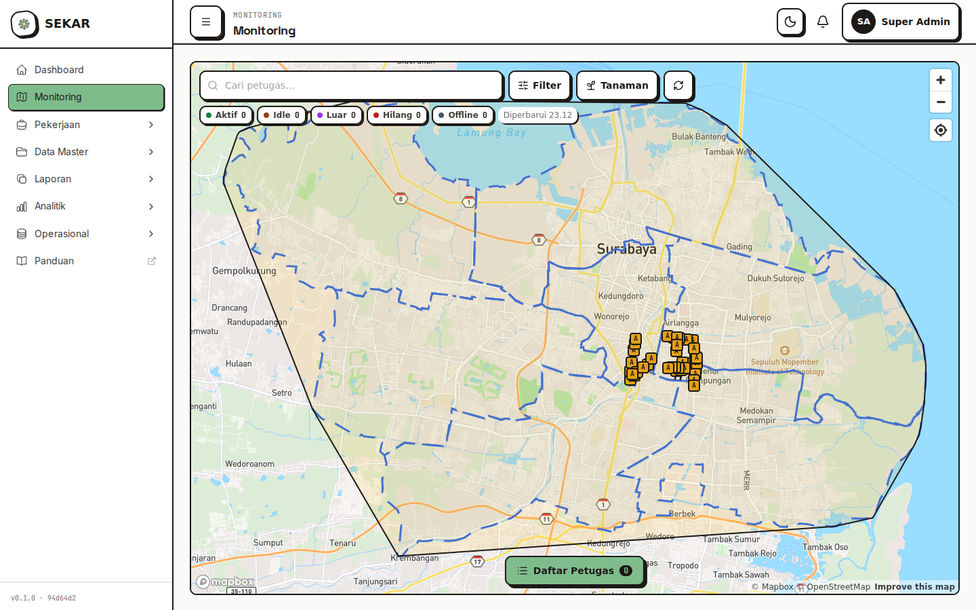Open the Laporan menu
Viewport: 976px width, 610px height.
click(x=86, y=179)
